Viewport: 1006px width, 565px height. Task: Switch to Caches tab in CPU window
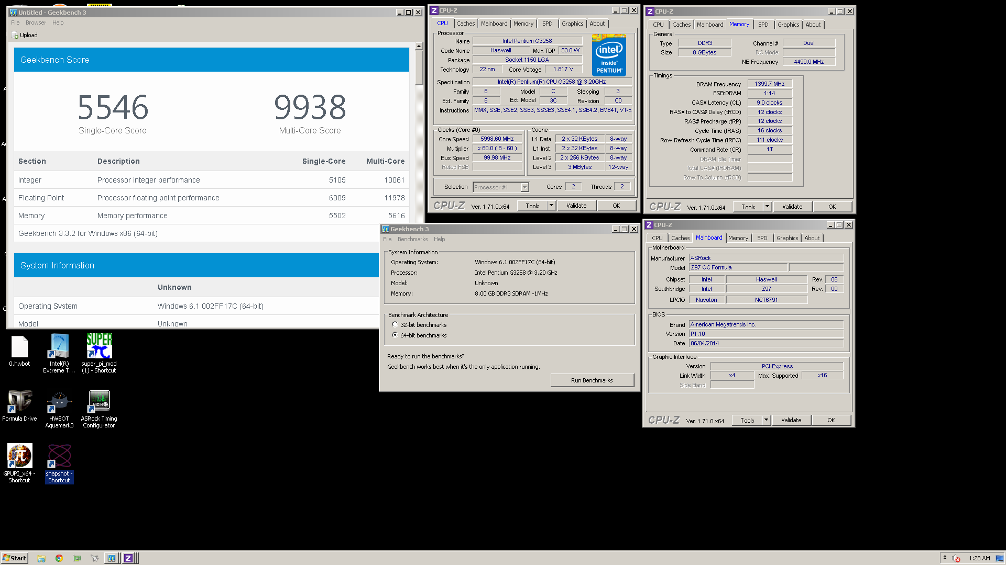point(465,24)
